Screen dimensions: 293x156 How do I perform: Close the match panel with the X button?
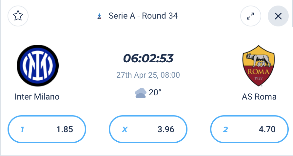pos(278,16)
